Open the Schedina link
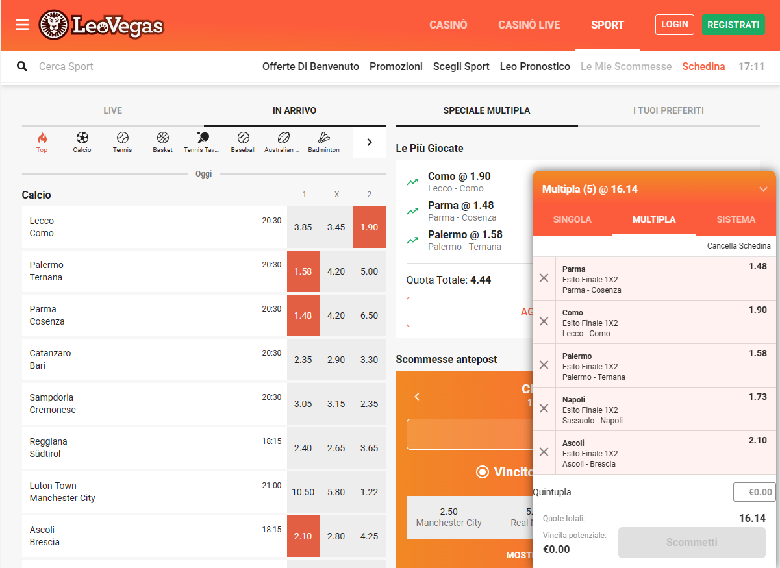This screenshot has width=780, height=568. pyautogui.click(x=703, y=66)
